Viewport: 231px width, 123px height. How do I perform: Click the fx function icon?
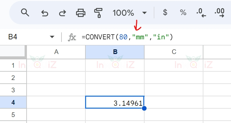tap(72, 37)
